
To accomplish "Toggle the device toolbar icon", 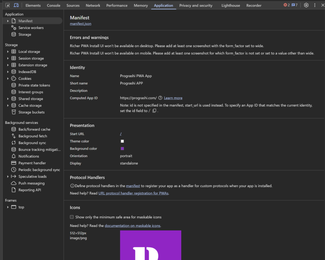I will pos(16,5).
